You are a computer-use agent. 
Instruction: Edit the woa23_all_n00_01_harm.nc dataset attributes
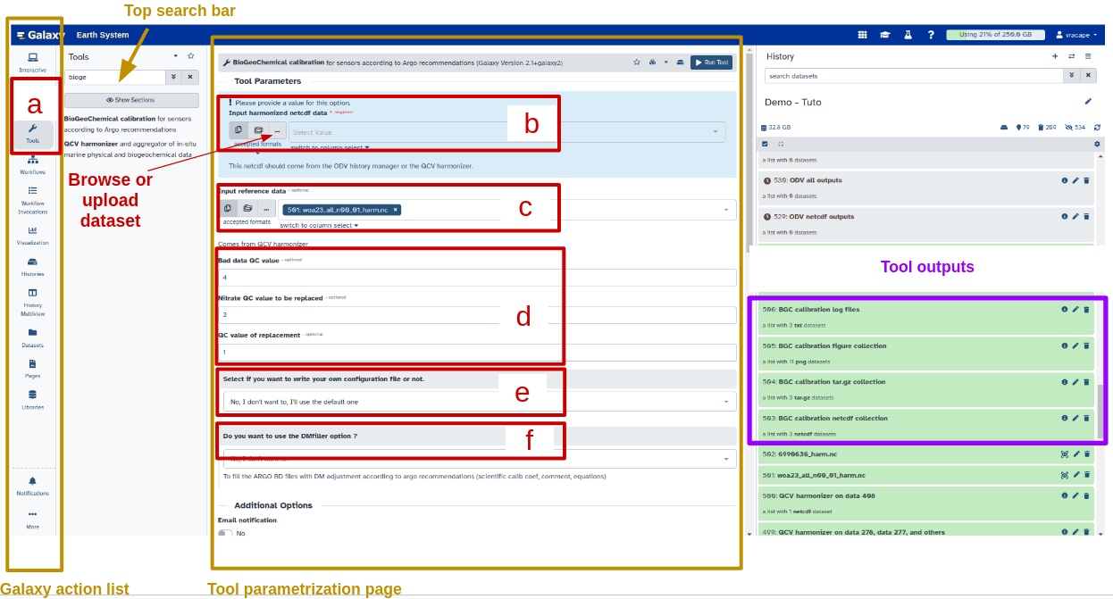[1075, 475]
